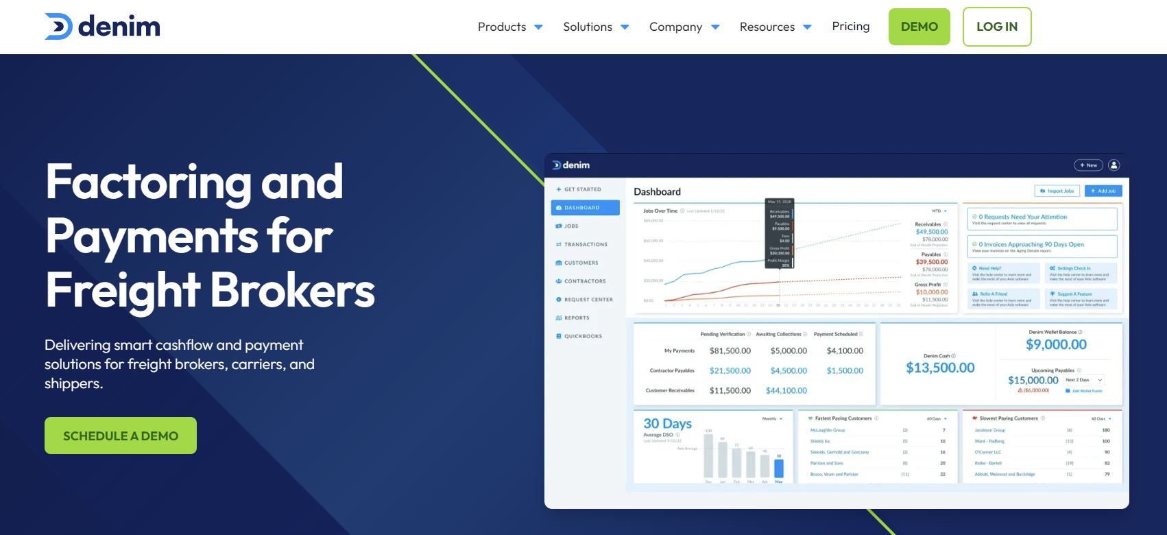Click the Import Jobs button
Viewport: 1167px width, 535px height.
coord(1057,191)
